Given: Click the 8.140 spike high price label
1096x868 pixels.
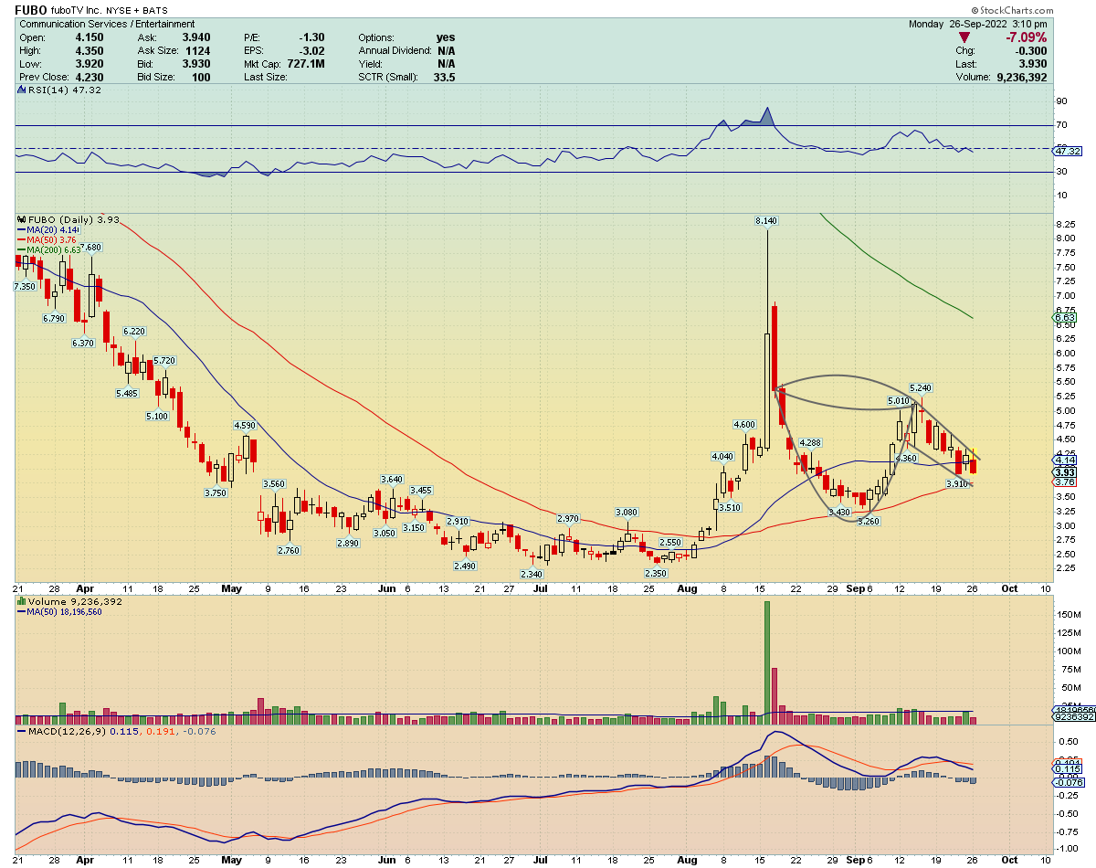Looking at the screenshot, I should 766,221.
